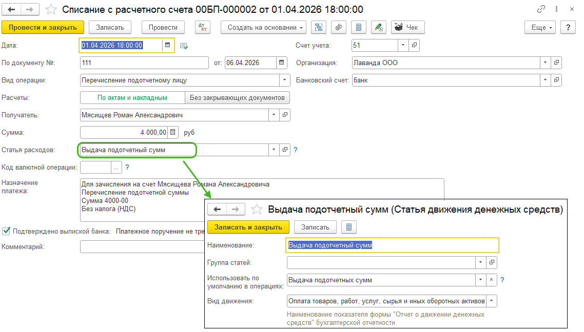Go forward in the Статья ДДС window
Screen dimensions: 584x332
coord(236,210)
